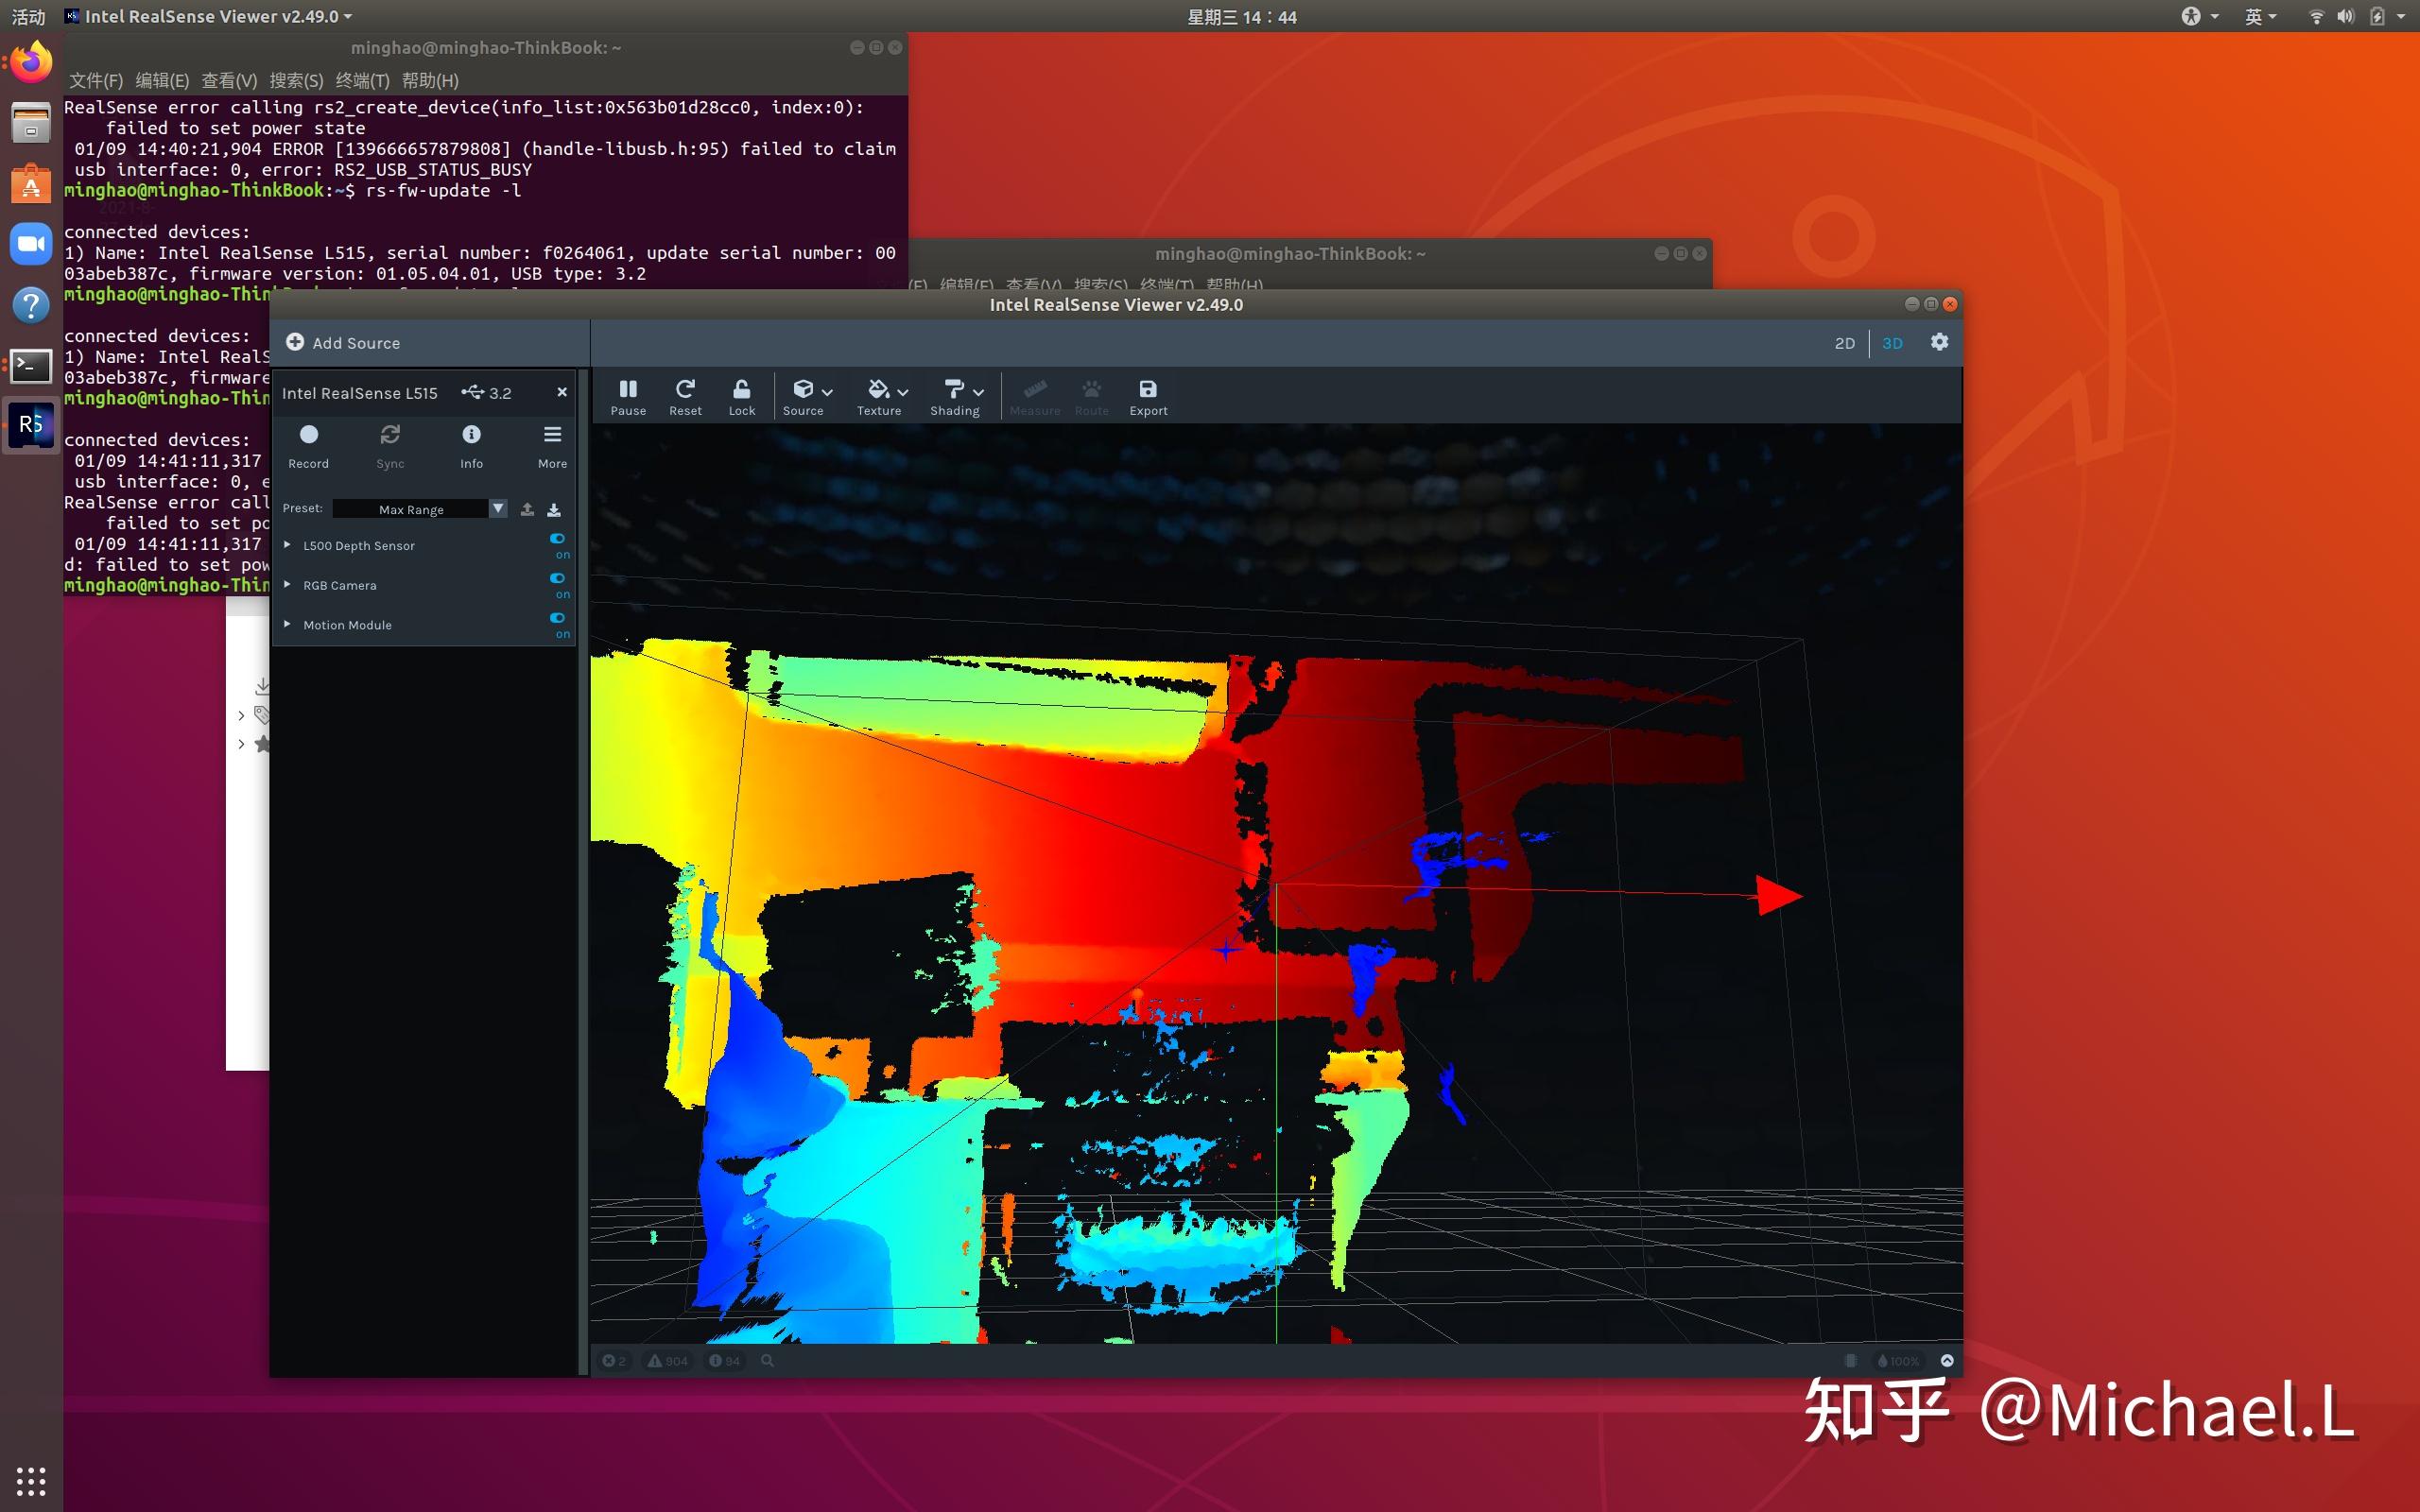The image size is (2420, 1512).
Task: Launch Firefox from the Ubuntu dock
Action: click(x=30, y=61)
